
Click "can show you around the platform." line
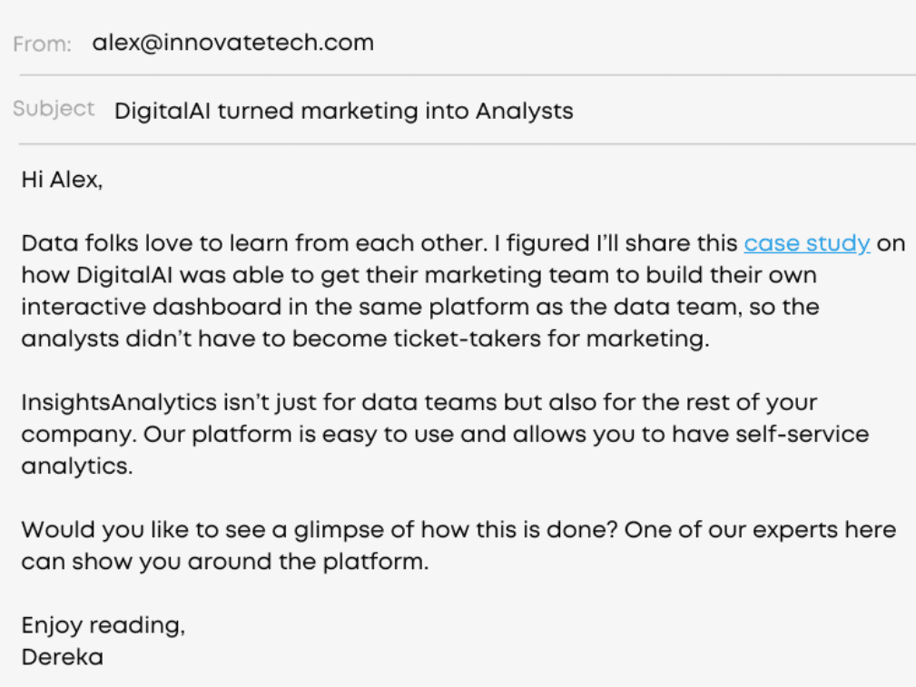225,562
